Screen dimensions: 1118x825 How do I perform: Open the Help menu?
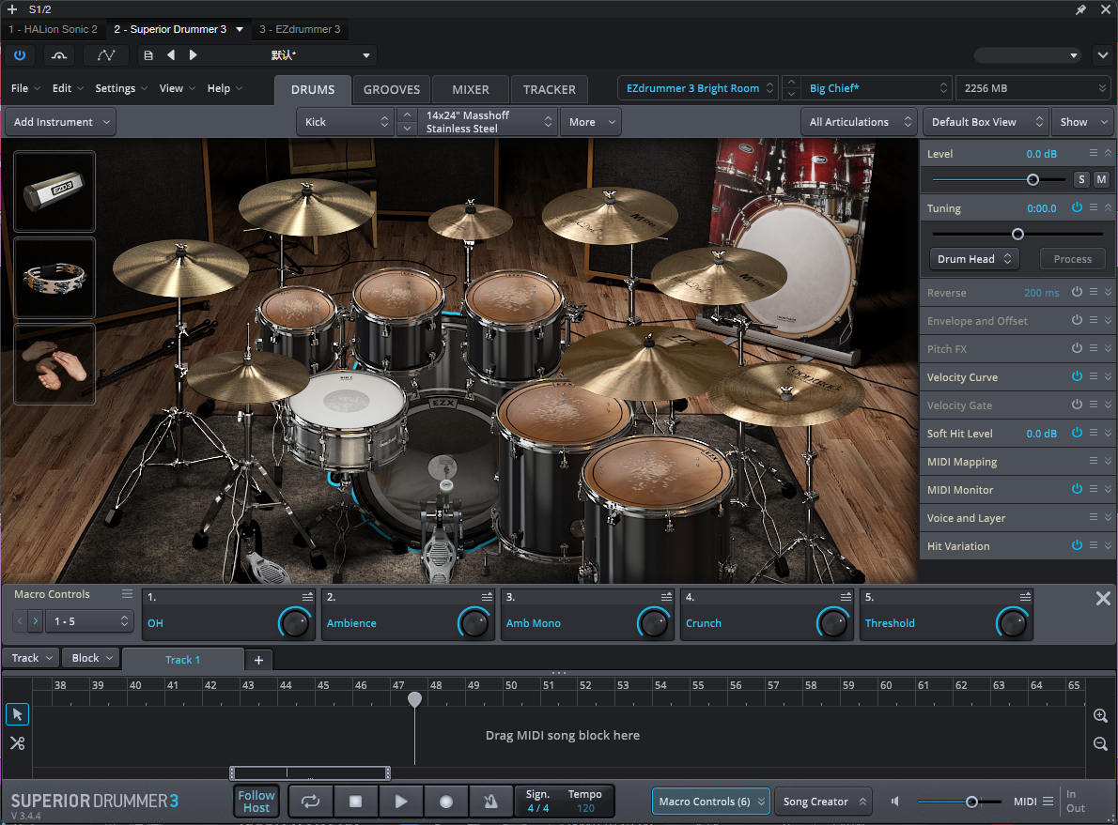pyautogui.click(x=225, y=88)
